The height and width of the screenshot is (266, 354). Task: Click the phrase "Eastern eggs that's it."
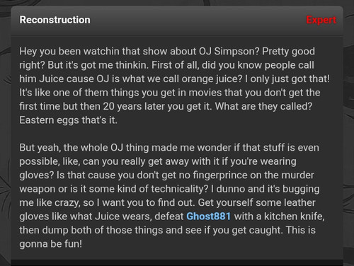tap(68, 120)
